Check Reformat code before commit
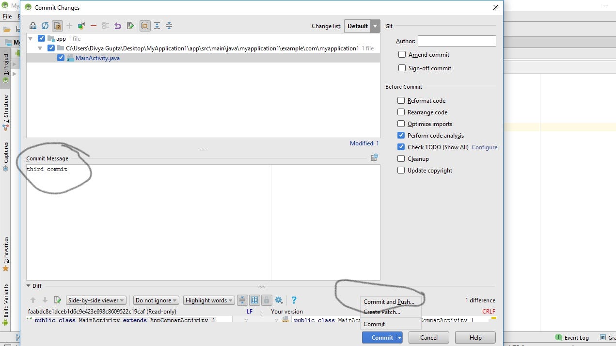The width and height of the screenshot is (616, 346). coord(401,100)
